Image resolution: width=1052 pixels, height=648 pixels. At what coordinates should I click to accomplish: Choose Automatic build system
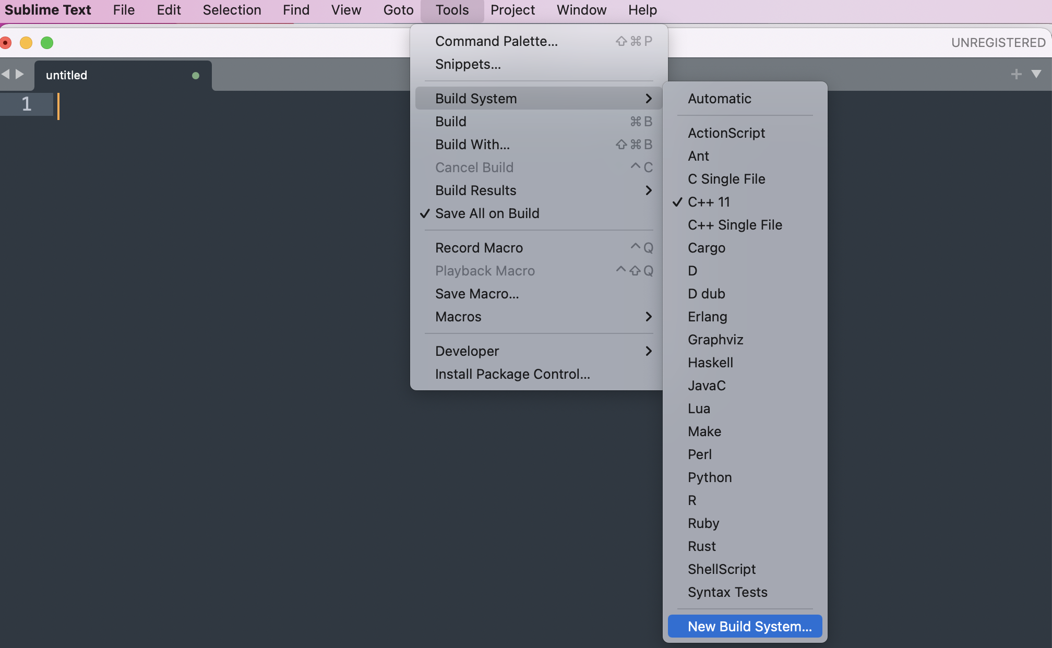point(719,99)
